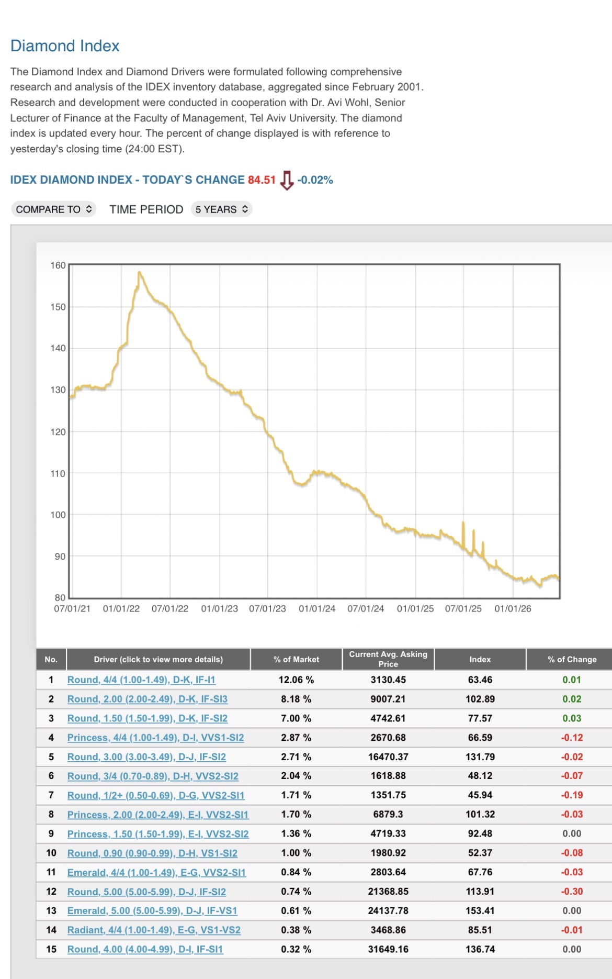Click the No. column header

[51, 660]
